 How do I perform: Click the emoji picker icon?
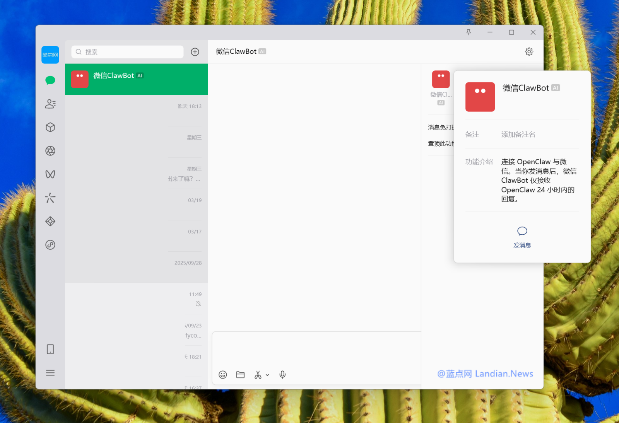click(223, 375)
